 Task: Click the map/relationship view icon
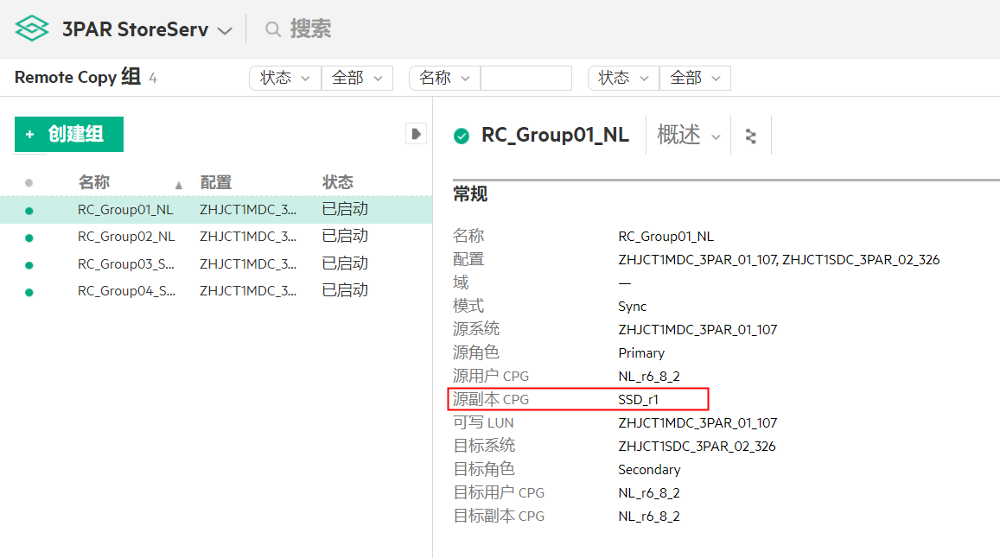point(750,136)
